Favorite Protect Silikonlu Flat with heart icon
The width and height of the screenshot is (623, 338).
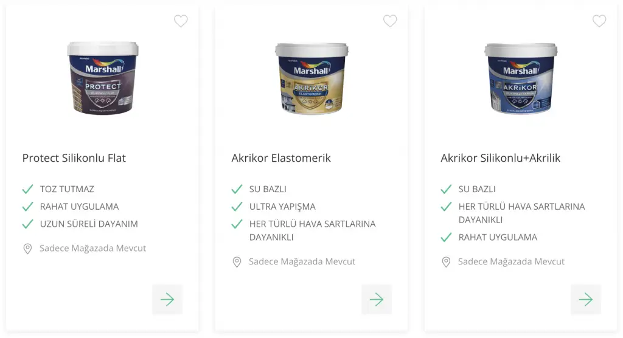click(x=181, y=21)
